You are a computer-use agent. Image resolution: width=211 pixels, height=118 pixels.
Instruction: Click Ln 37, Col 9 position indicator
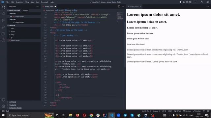tap(146, 111)
